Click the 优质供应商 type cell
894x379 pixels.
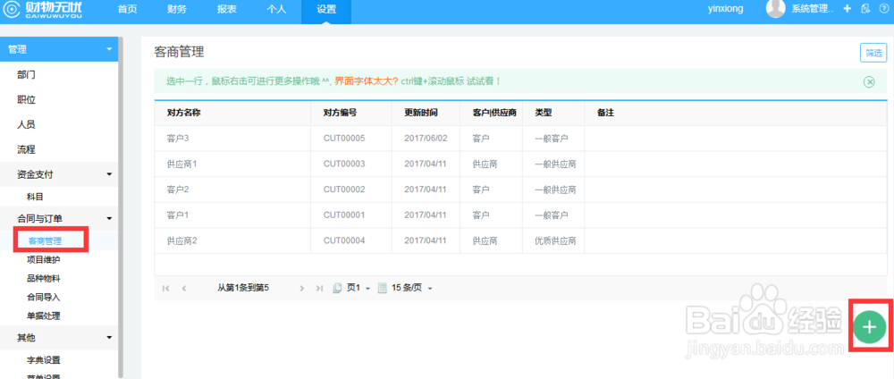(555, 241)
